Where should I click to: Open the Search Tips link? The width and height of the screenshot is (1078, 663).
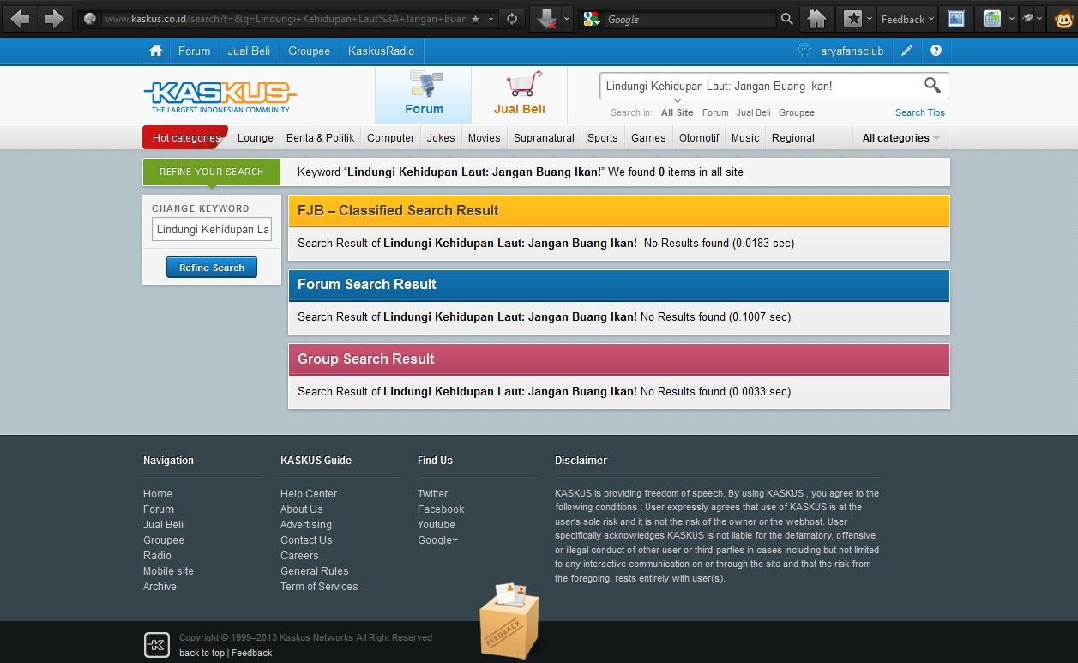[x=920, y=112]
